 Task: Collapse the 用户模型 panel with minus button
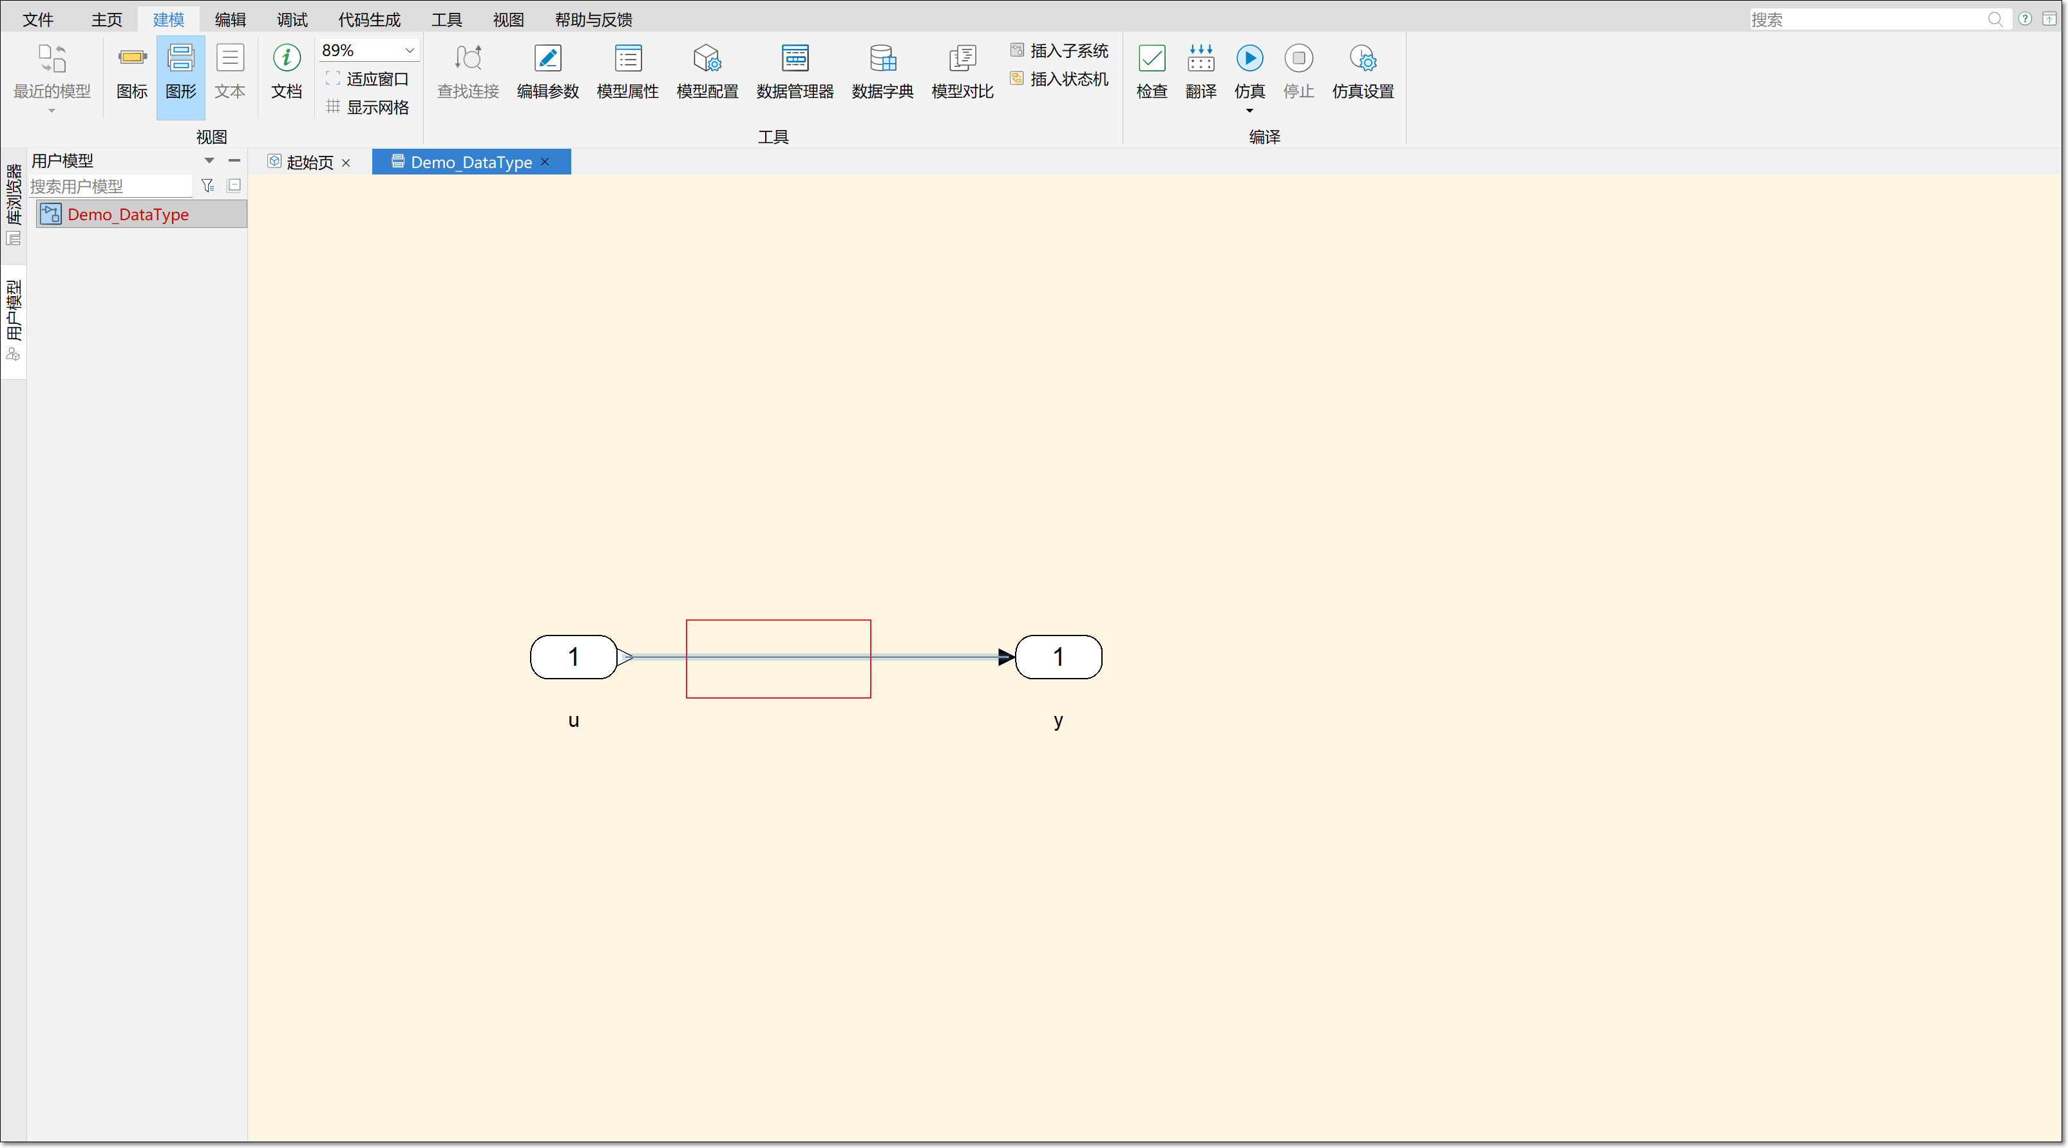[234, 160]
